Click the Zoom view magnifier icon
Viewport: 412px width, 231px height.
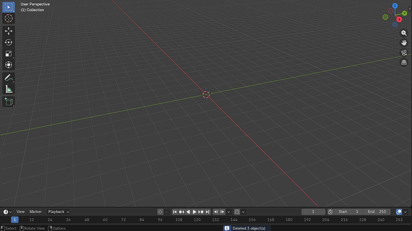(404, 33)
